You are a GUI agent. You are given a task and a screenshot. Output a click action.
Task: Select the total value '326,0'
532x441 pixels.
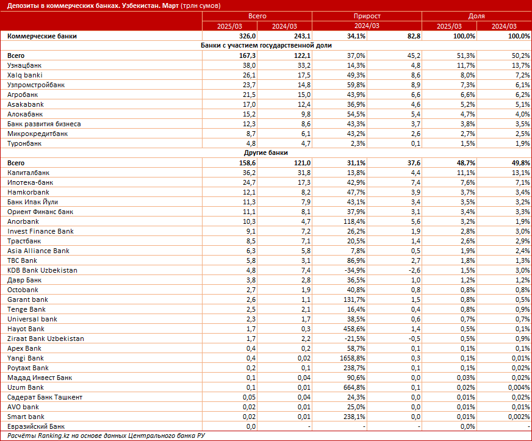[247, 36]
